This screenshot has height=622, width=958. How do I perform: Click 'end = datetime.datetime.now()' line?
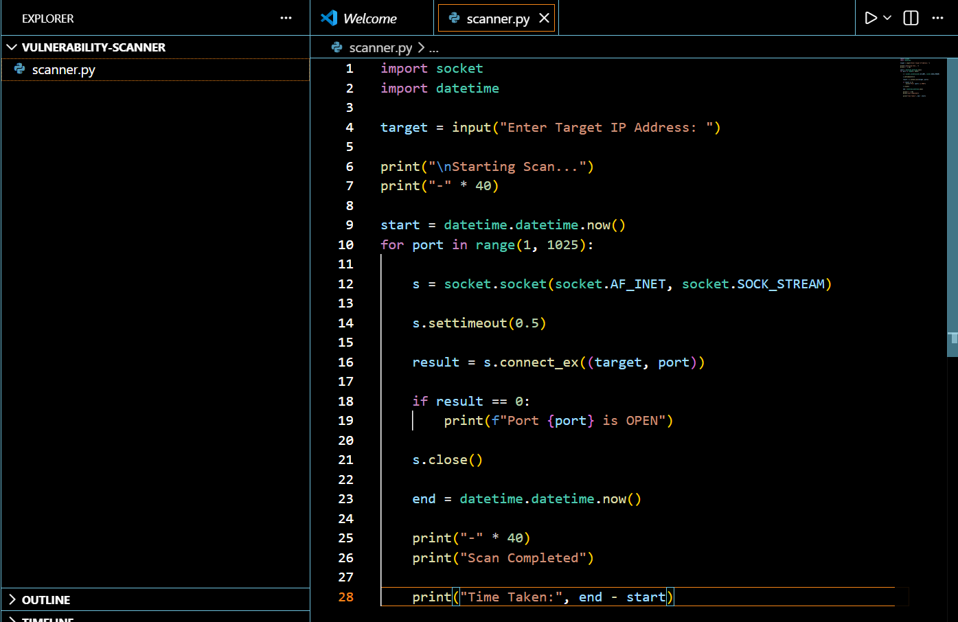[527, 499]
